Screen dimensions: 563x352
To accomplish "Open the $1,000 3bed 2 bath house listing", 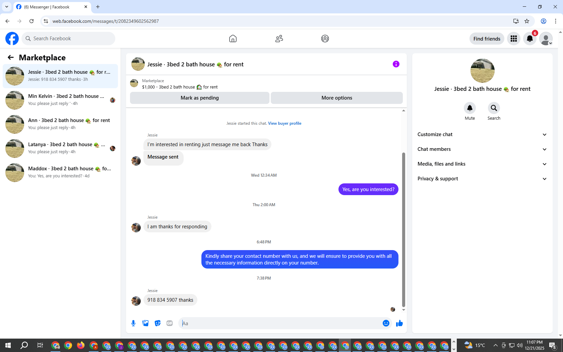I will 180,87.
